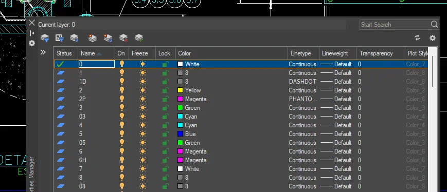Screen dimensions: 447x192
Task: Create New Layer Frozen in Viewports
Action: click(x=108, y=38)
